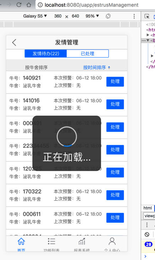Image resolution: width=155 pixels, height=260 pixels.
Task: Click 处理 for cow 140921
Action: tap(115, 81)
